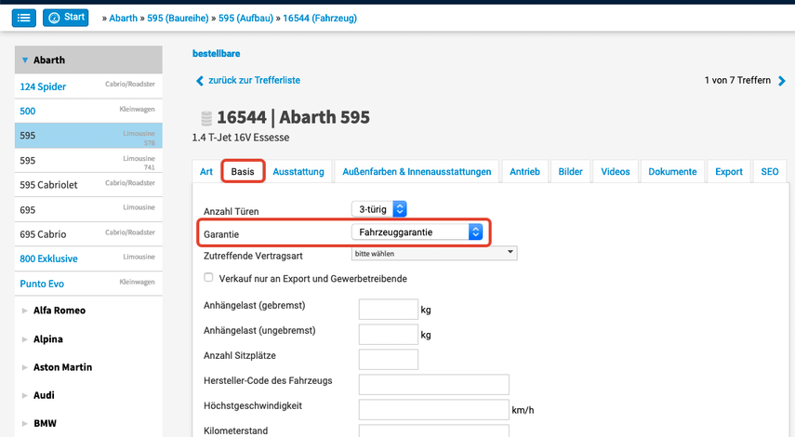Screen dimensions: 795x437
Task: Select the 695 Limousine entry
Action: point(88,209)
